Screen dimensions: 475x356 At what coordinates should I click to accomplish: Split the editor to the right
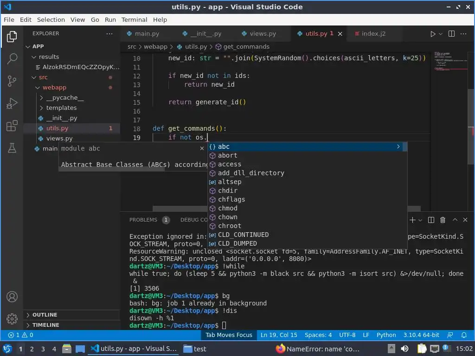(451, 33)
